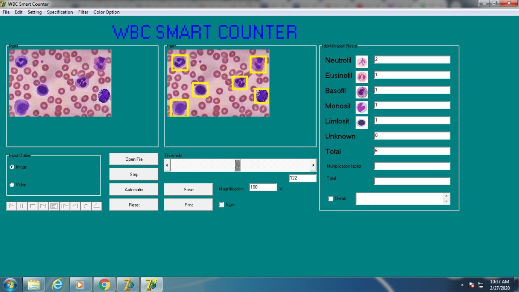Click the Limfosit cell icon
Screen dimensions: 519x292
(362, 122)
